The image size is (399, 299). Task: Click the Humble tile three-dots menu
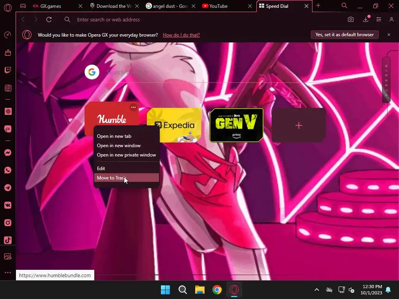click(x=133, y=107)
